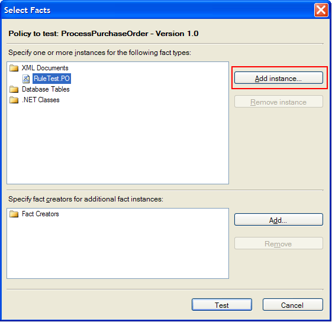Screen dimensions: 332x322
Task: Click the Fact Creators folder icon
Action: [14, 214]
